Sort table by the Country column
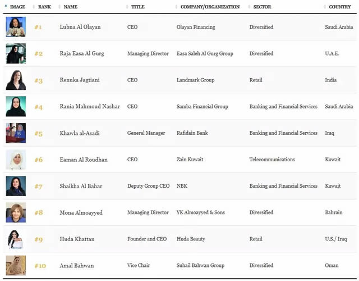This screenshot has width=359, height=281. (340, 7)
